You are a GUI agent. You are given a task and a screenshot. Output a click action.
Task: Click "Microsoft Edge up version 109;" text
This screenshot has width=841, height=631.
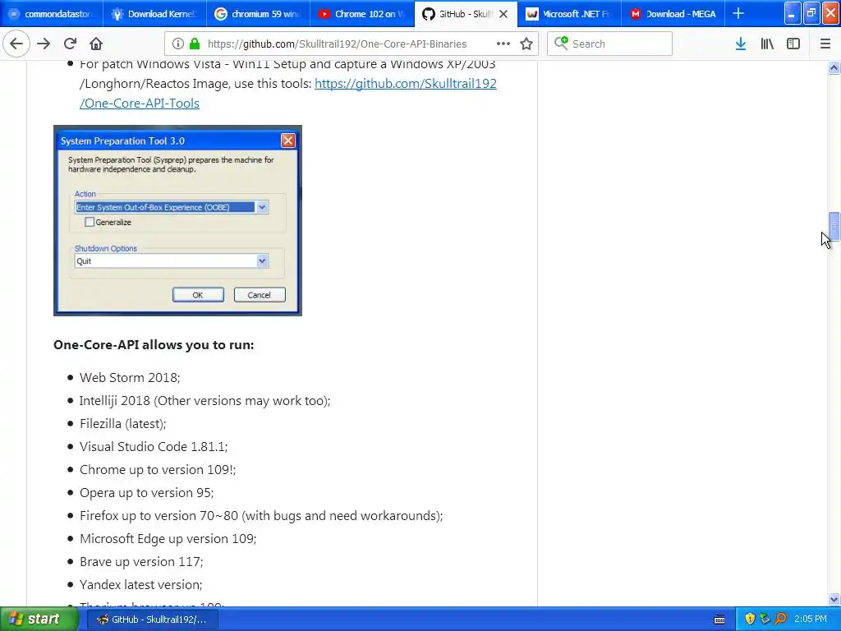[x=168, y=539]
